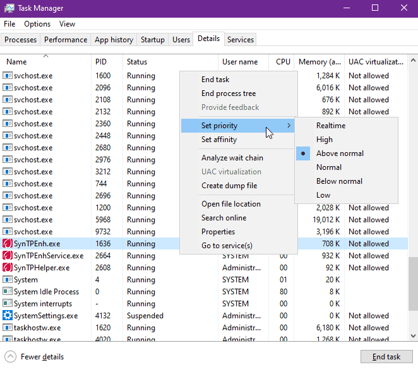Choose Open file location
The height and width of the screenshot is (372, 418).
(x=239, y=204)
